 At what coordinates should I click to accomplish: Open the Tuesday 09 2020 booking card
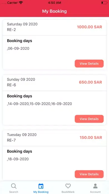pos(54,155)
